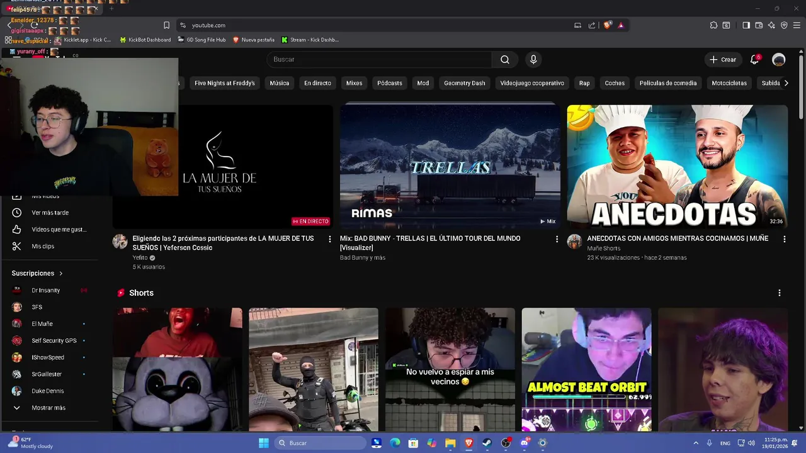Click the Crear button

click(x=722, y=59)
